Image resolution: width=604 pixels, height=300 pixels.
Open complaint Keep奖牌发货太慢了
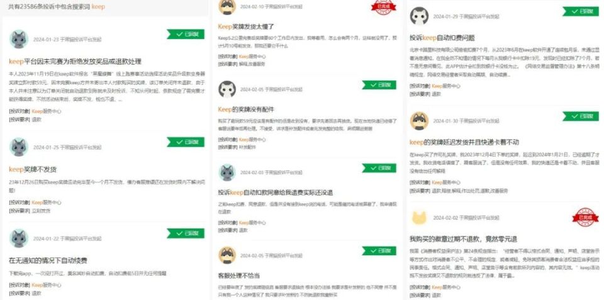(246, 26)
